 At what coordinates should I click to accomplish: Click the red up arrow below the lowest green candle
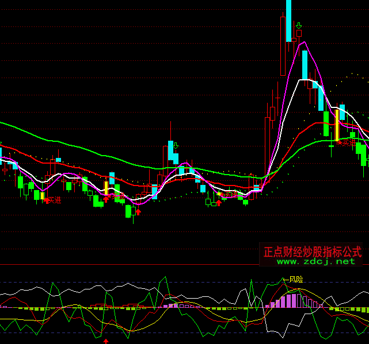(x=138, y=212)
